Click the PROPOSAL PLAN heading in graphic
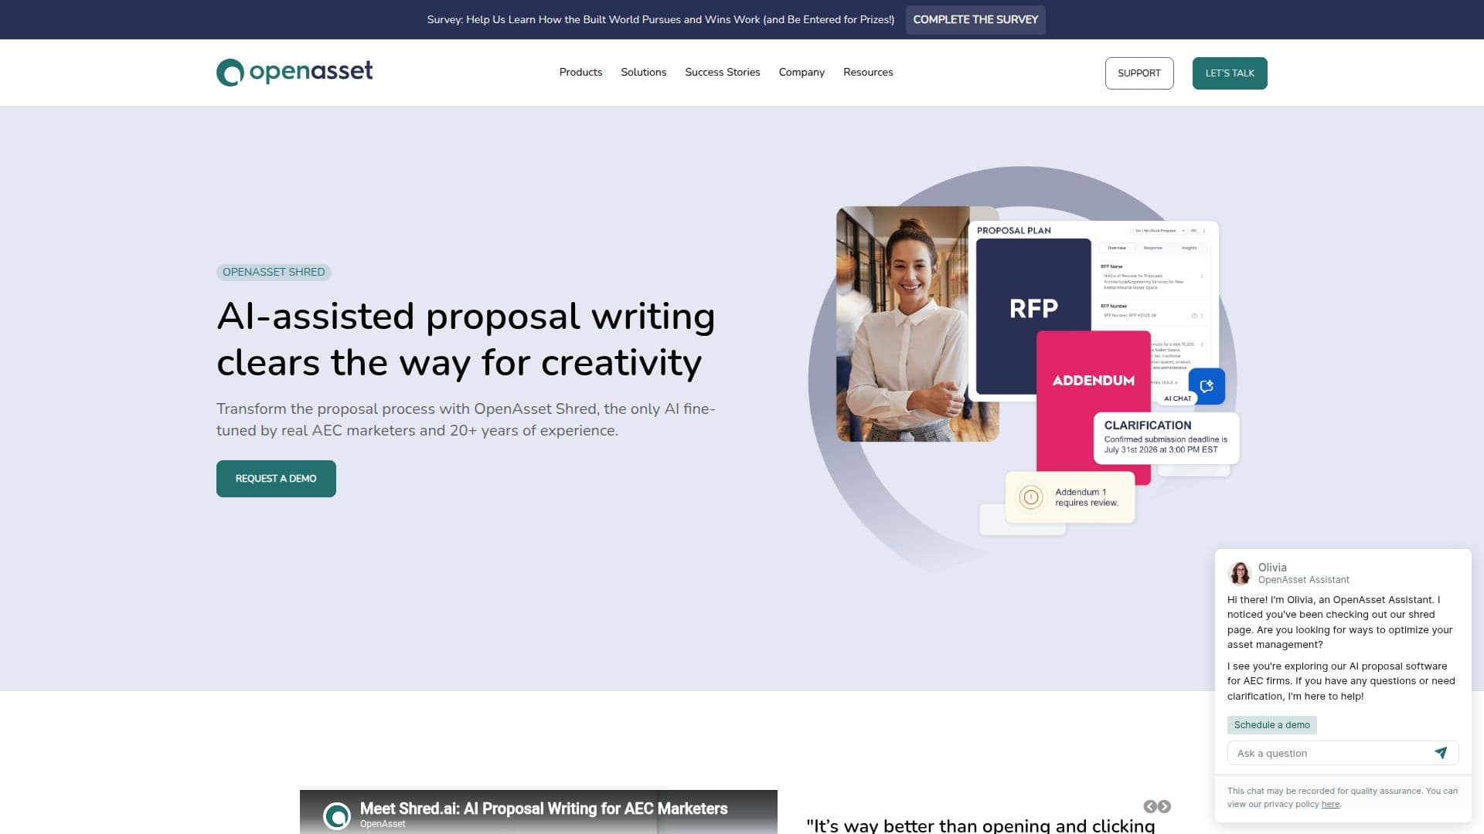 pos(1013,230)
